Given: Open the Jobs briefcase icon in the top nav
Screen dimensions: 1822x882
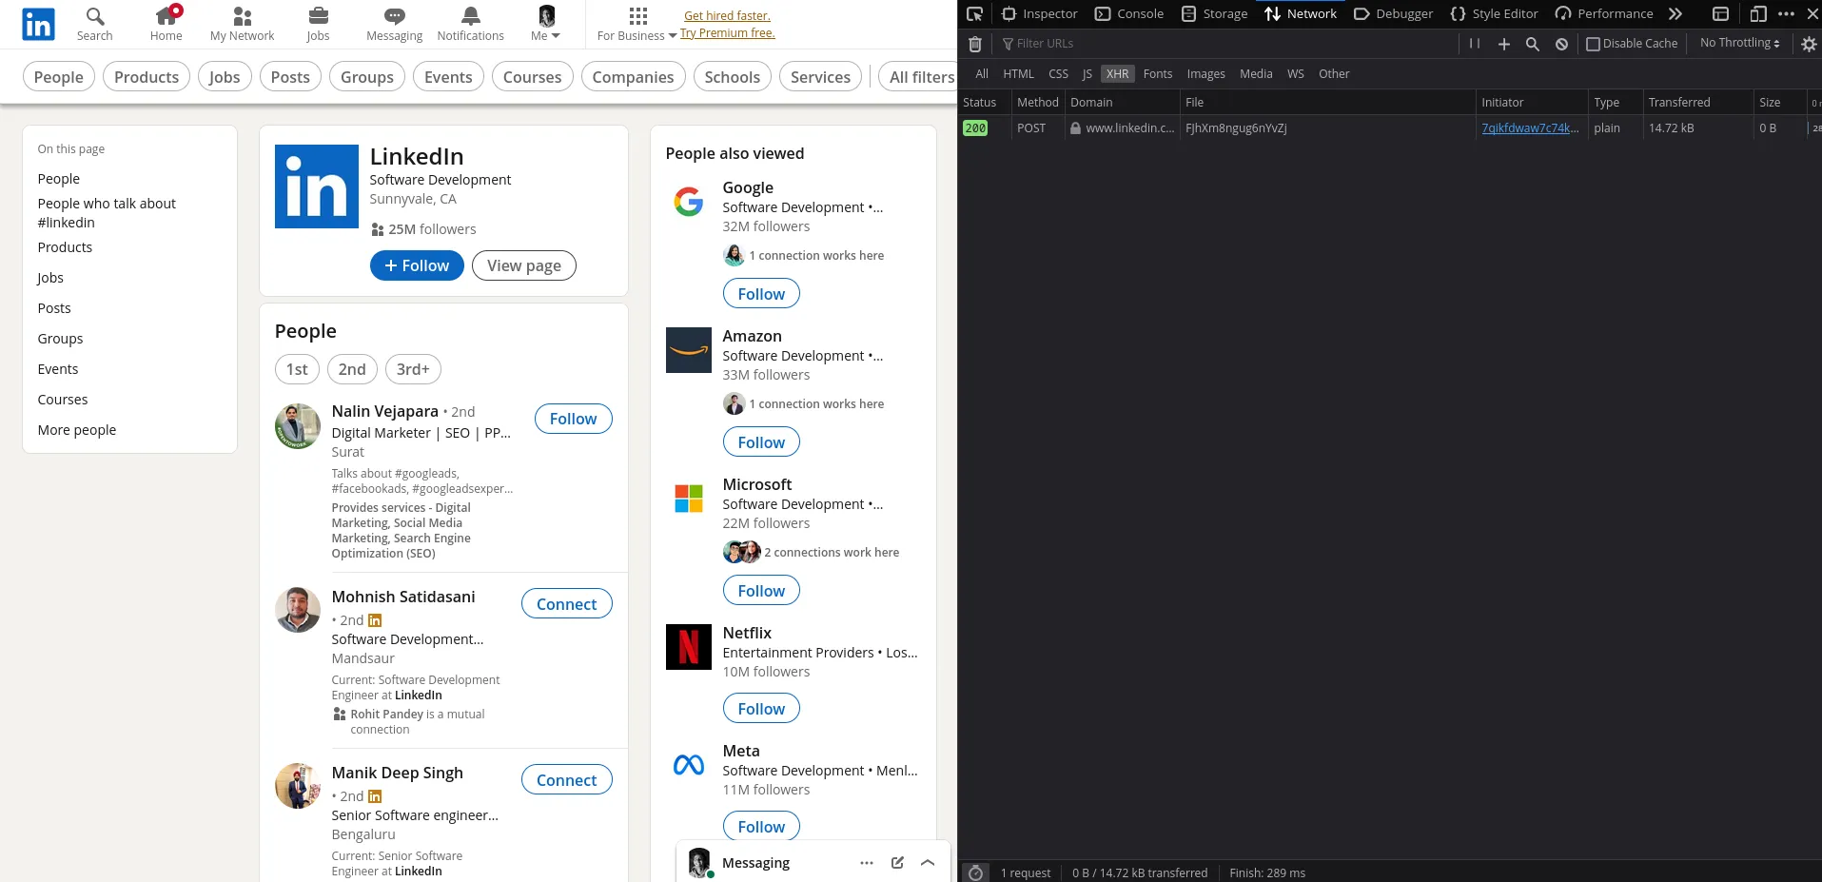Looking at the screenshot, I should (x=318, y=25).
